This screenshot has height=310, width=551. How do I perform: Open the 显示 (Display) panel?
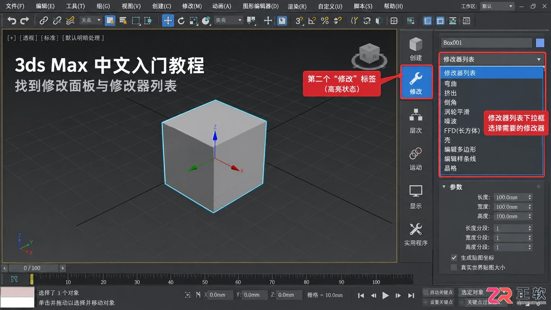pos(416,197)
